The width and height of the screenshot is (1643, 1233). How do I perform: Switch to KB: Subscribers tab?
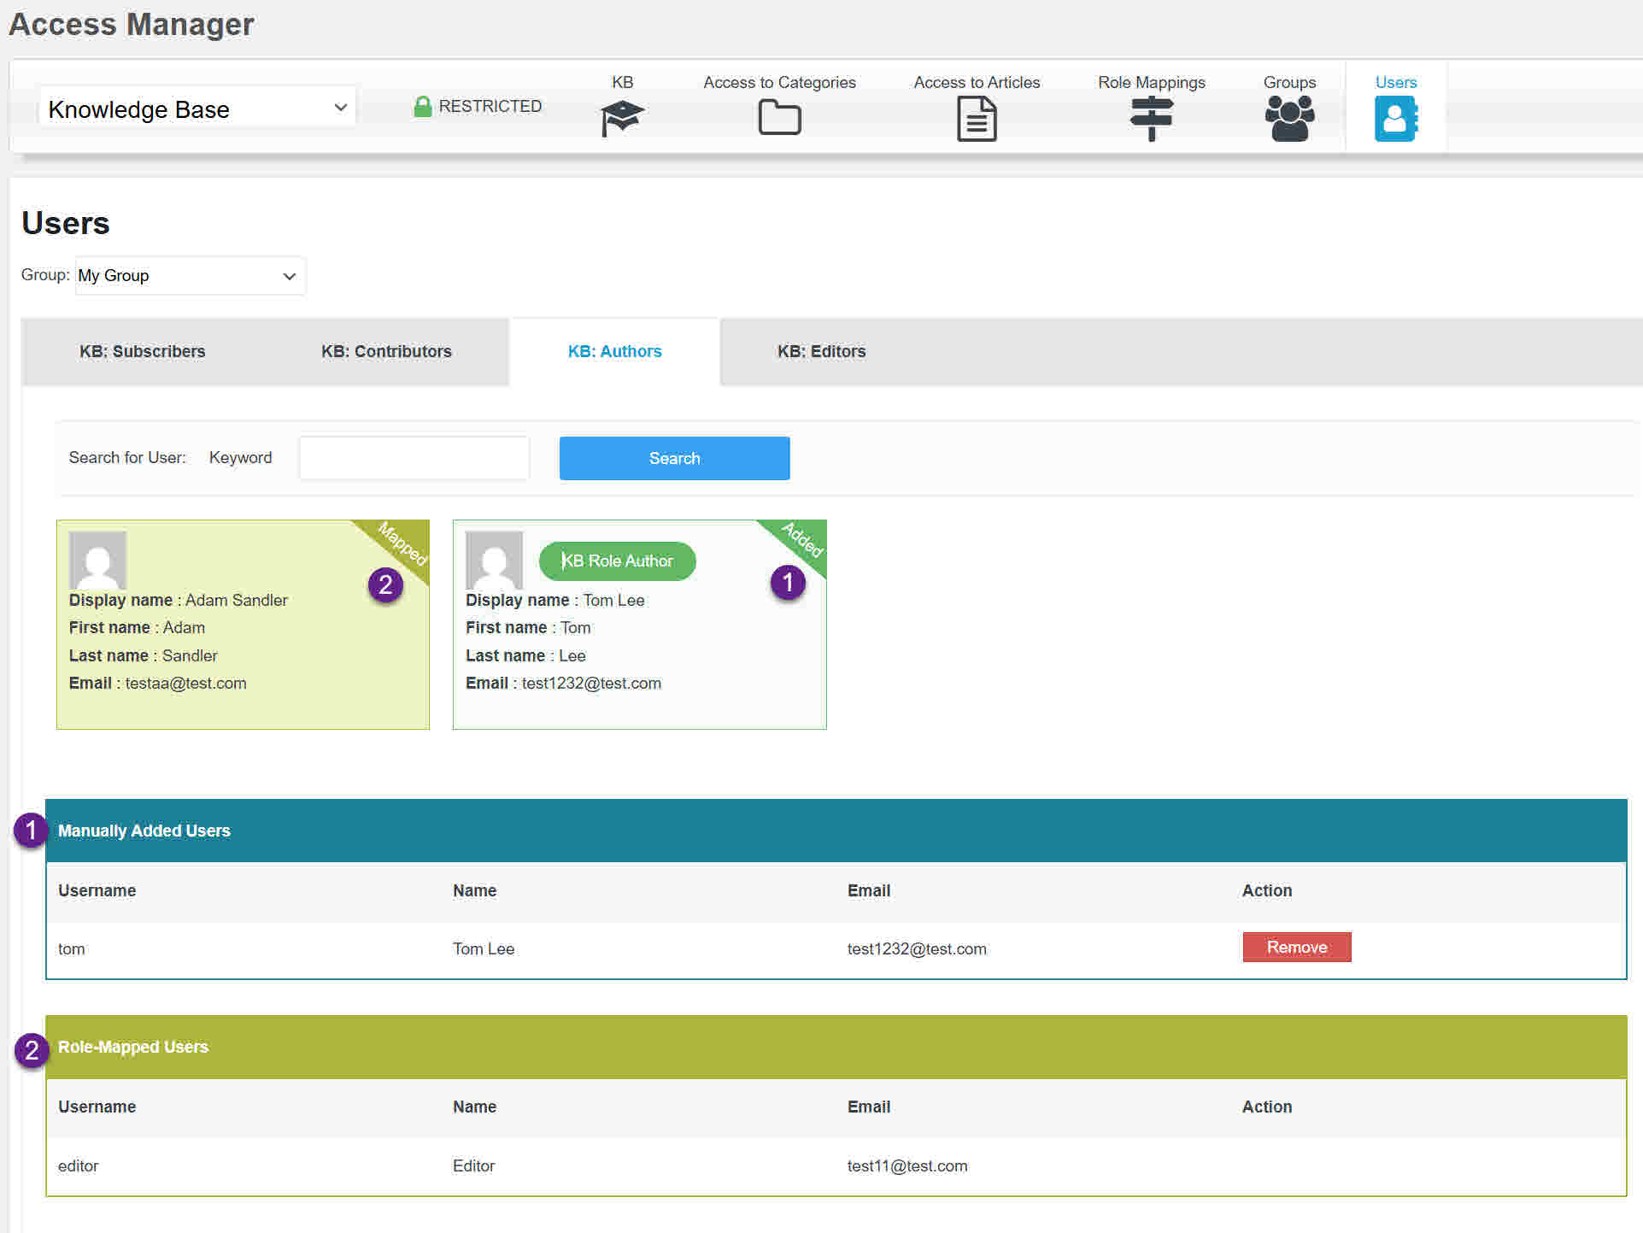click(x=142, y=351)
